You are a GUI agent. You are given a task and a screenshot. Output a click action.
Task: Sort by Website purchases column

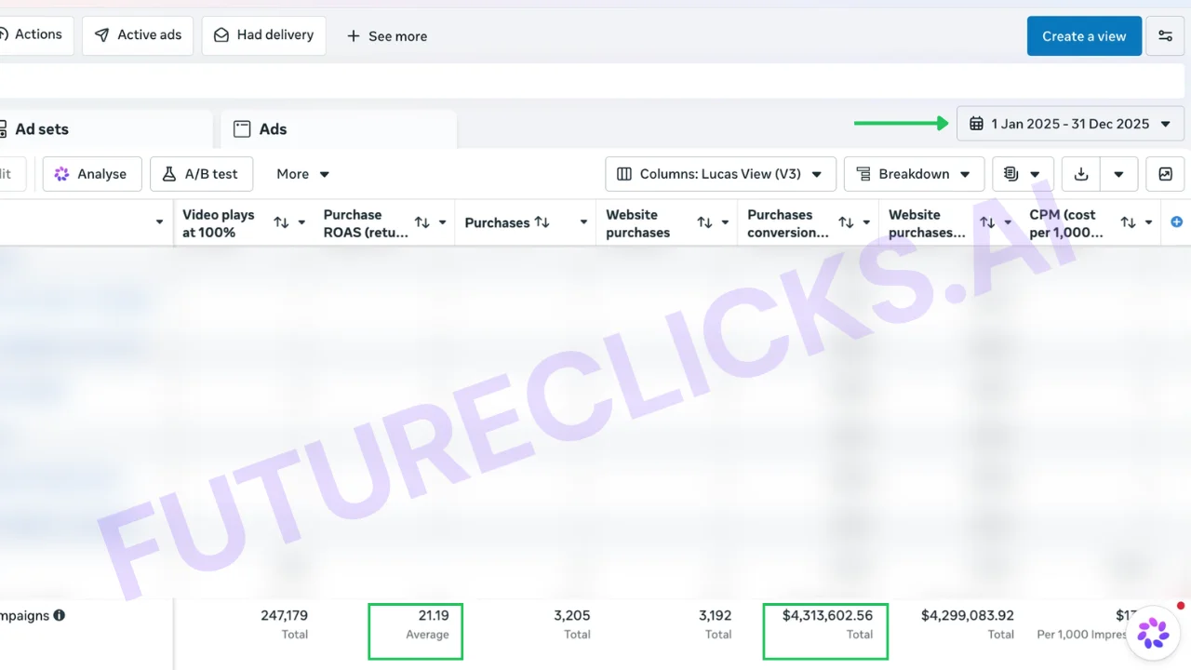point(705,222)
